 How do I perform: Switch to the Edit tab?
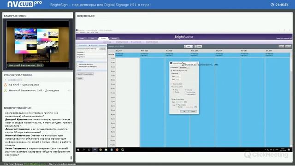(92, 38)
